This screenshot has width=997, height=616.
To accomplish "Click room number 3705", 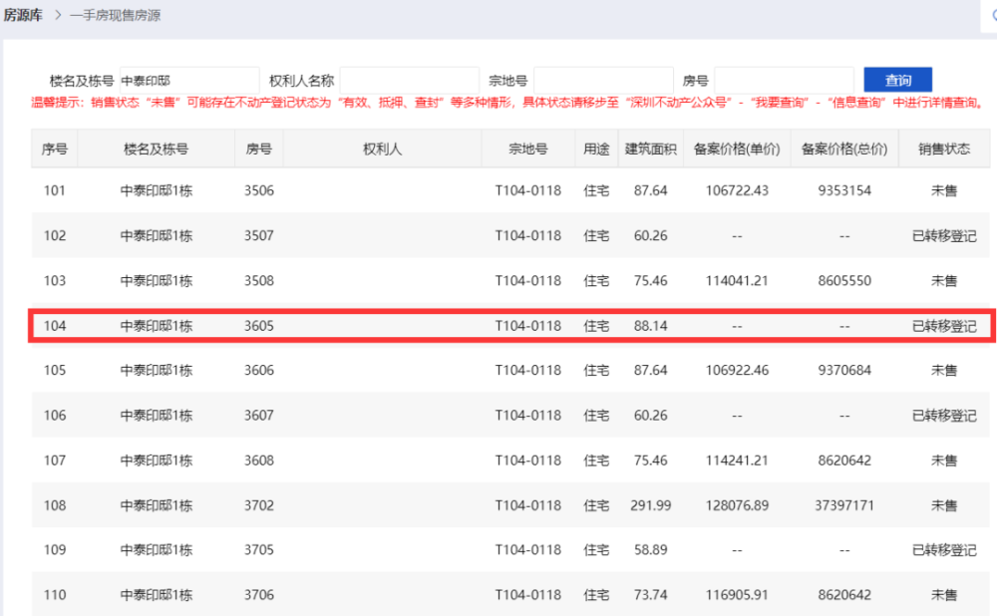I will pyautogui.click(x=259, y=550).
